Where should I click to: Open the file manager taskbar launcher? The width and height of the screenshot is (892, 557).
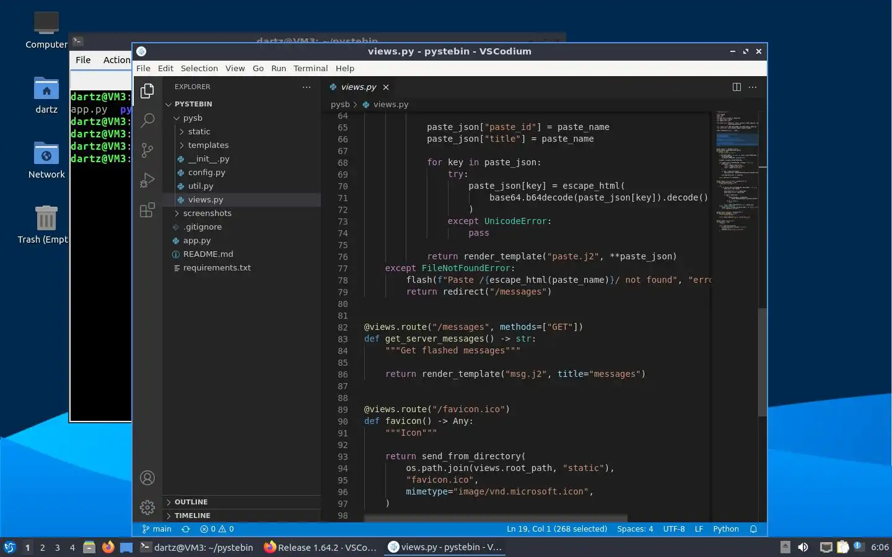89,547
